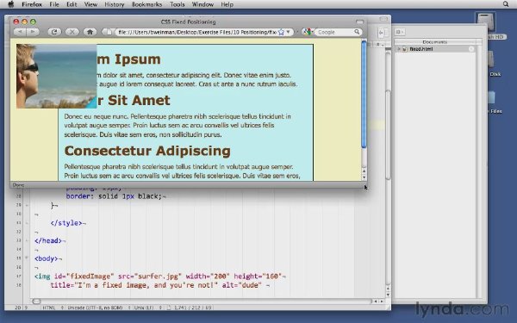The width and height of the screenshot is (517, 323).
Task: Open the Unix (LF) line endings popup
Action: pyautogui.click(x=147, y=307)
